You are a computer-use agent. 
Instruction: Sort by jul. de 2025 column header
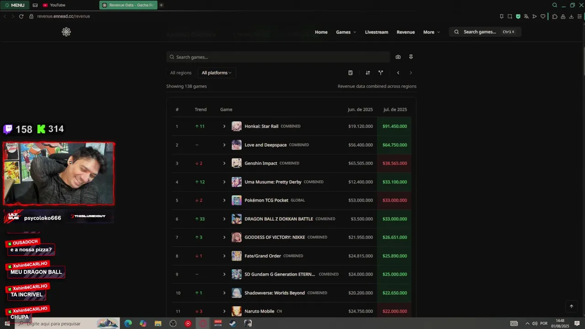pos(395,110)
